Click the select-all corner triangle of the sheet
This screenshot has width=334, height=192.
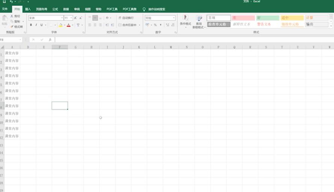[x=2, y=47]
